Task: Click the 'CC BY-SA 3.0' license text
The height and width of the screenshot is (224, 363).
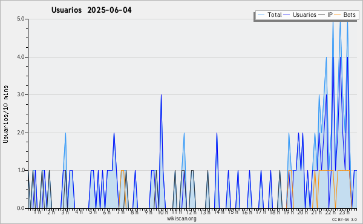Action: click(x=344, y=219)
